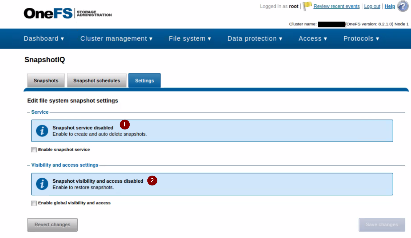Click the yellow flag events icon
Image resolution: width=411 pixels, height=238 pixels.
point(307,6)
